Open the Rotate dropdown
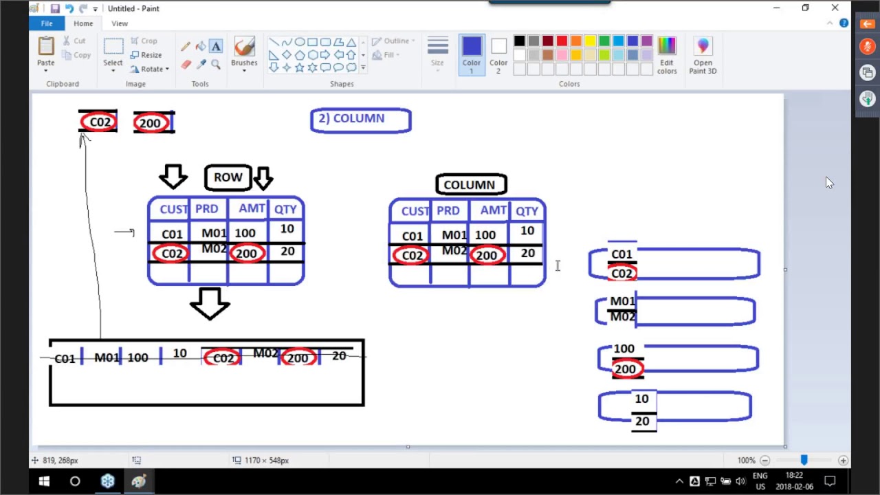This screenshot has width=880, height=495. point(150,69)
